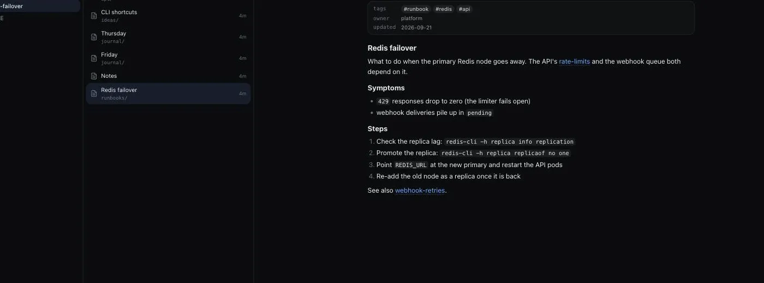The height and width of the screenshot is (283, 764).
Task: Open the Friday journal note
Action: [x=168, y=58]
